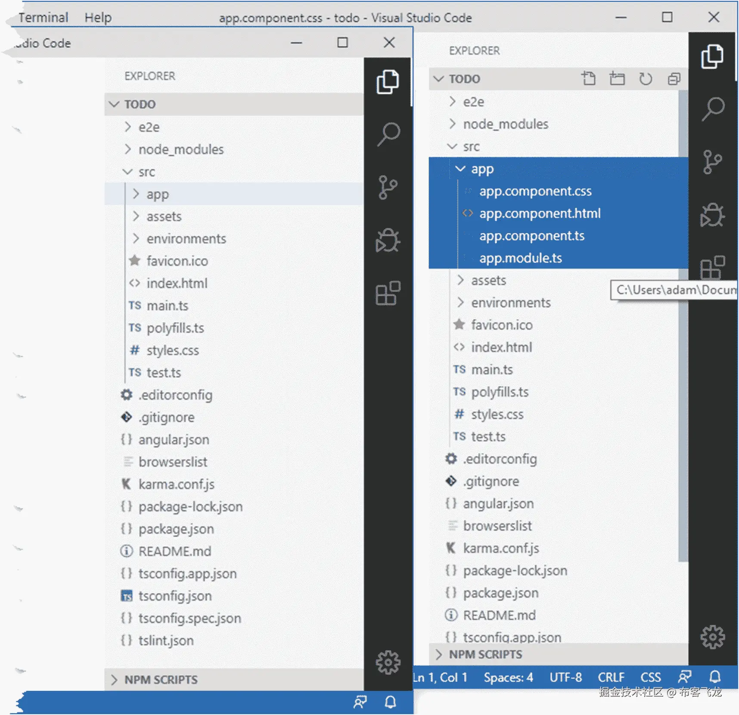Open README.md in right window

pos(558,615)
